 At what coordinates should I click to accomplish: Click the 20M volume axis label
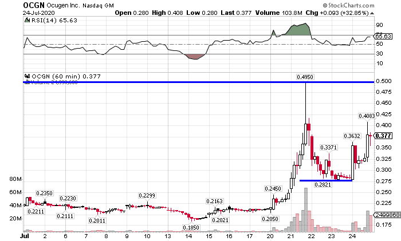[x=15, y=219]
